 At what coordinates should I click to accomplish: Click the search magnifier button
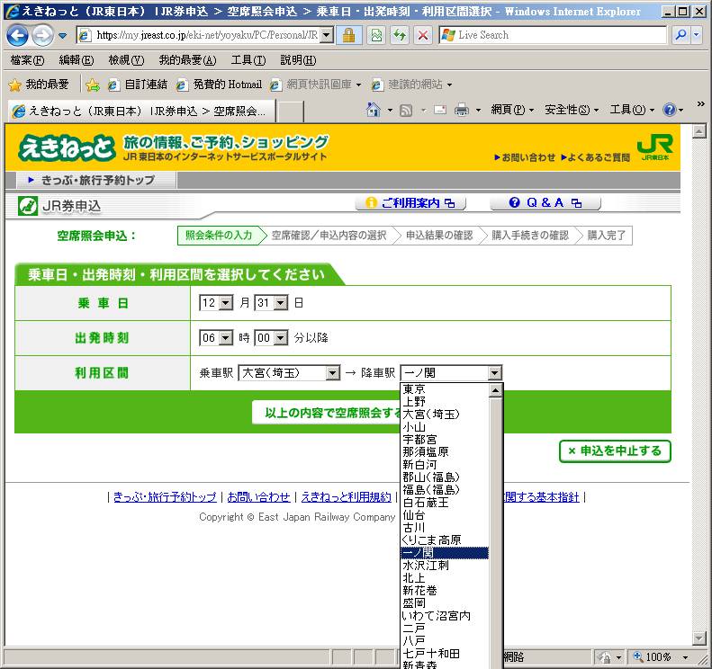point(680,35)
